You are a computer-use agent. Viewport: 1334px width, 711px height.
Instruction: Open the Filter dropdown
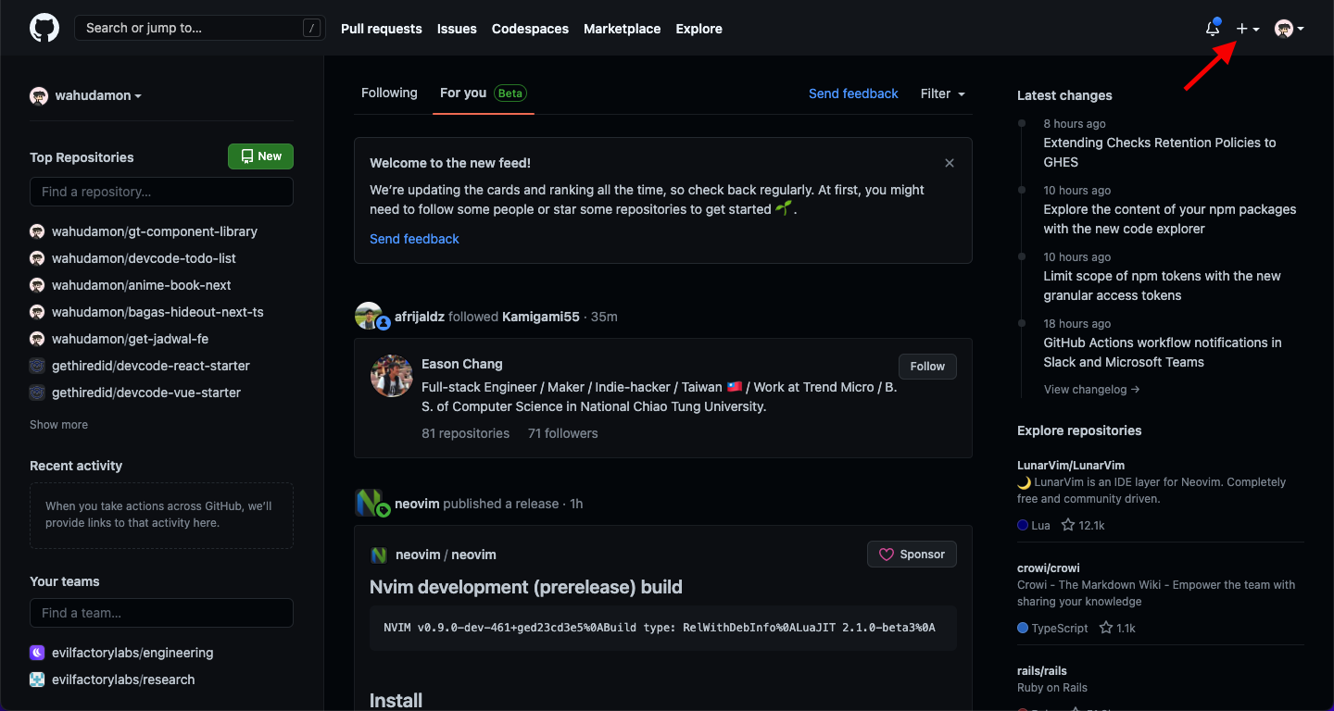[943, 94]
